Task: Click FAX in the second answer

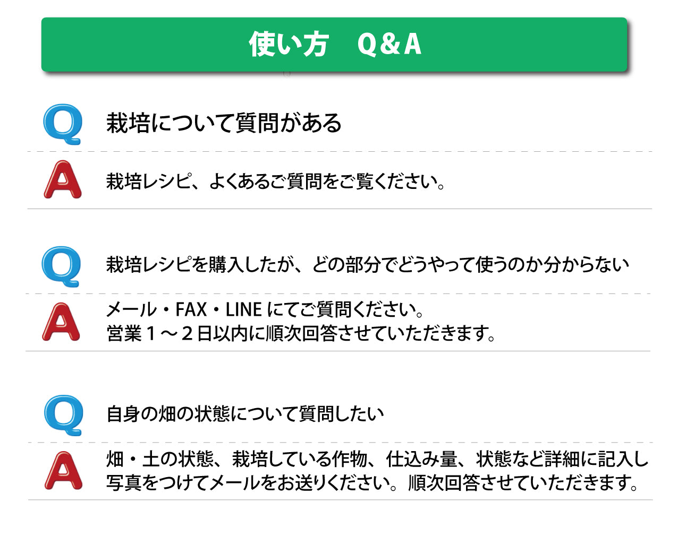Action: coord(191,309)
